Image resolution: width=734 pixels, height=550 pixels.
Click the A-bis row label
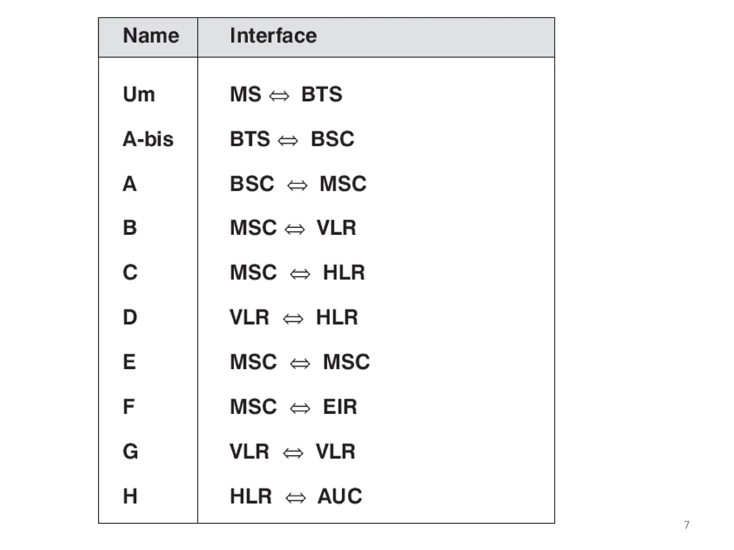tap(148, 139)
